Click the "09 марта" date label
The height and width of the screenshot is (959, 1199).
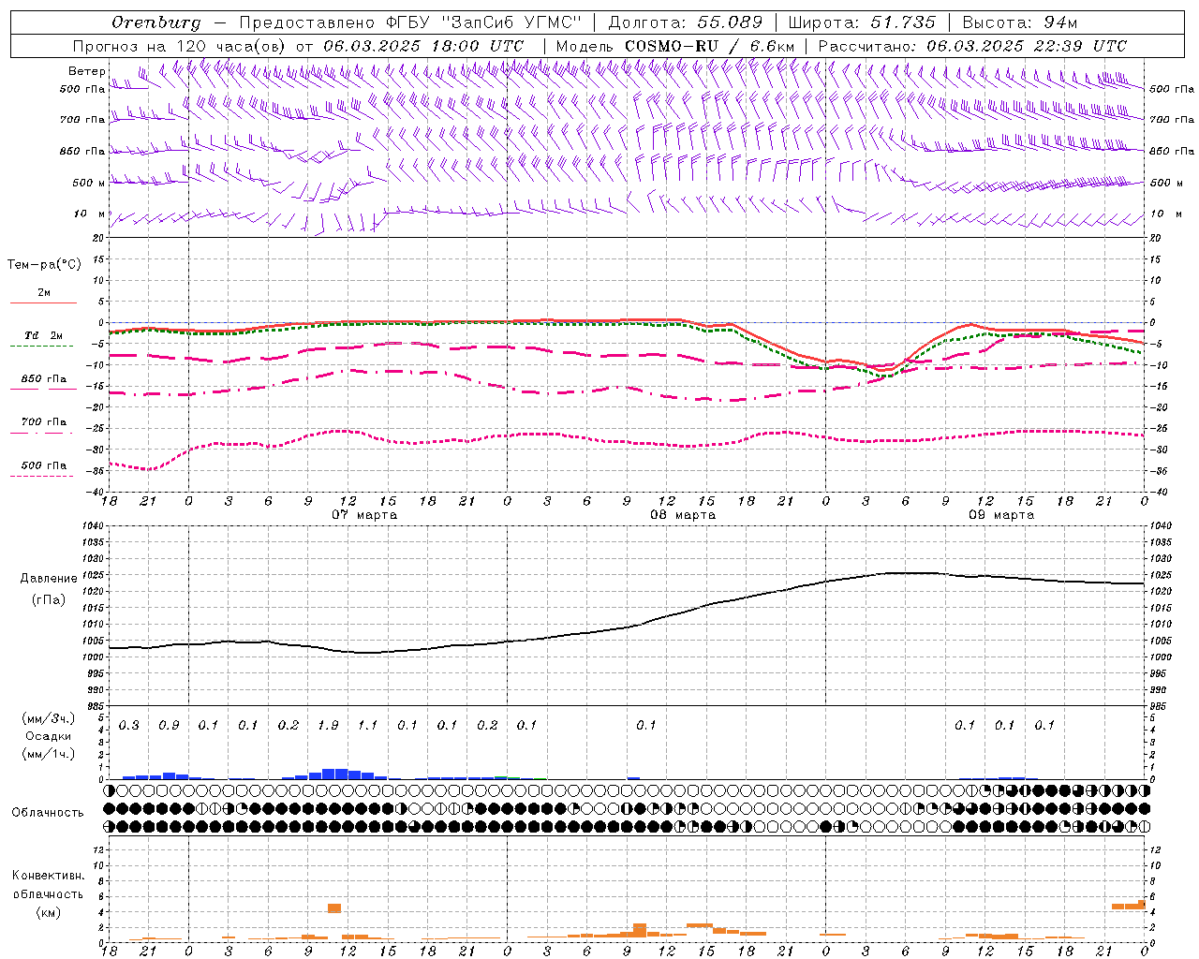[1001, 515]
